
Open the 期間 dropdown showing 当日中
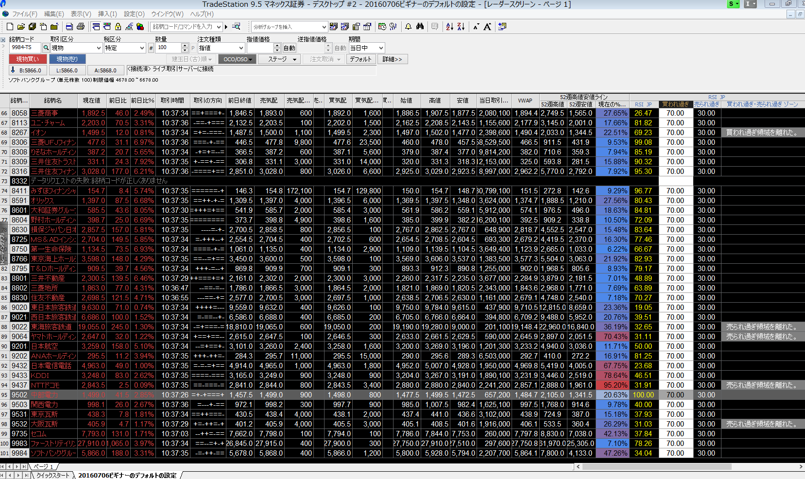pyautogui.click(x=367, y=48)
